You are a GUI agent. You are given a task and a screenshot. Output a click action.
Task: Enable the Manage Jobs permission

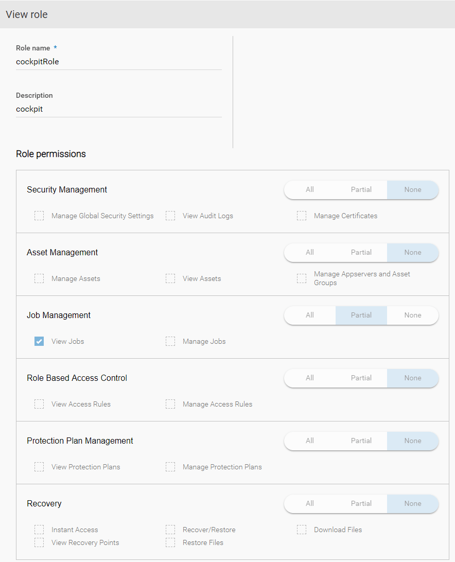(170, 341)
